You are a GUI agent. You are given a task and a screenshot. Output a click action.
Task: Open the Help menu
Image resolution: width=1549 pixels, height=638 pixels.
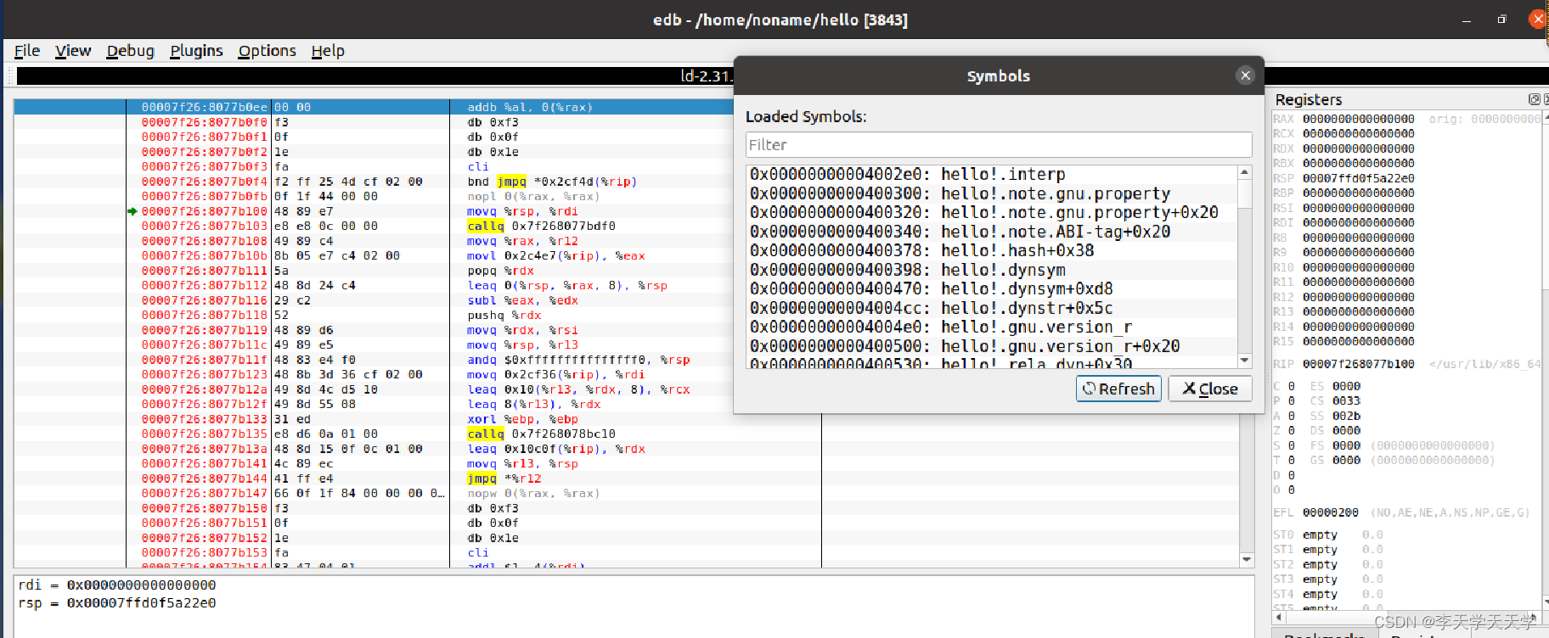[x=328, y=51]
